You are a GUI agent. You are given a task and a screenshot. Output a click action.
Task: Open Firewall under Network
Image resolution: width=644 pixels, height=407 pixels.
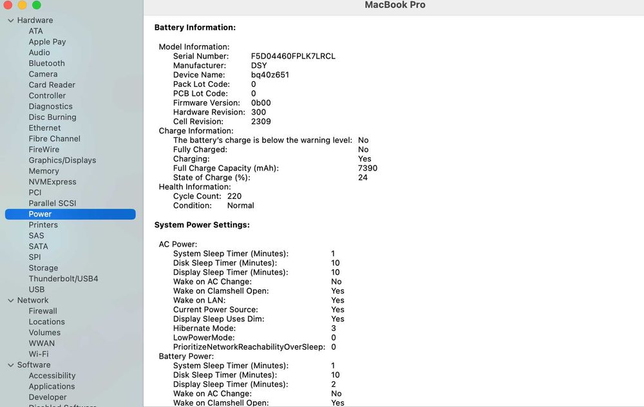tap(43, 311)
